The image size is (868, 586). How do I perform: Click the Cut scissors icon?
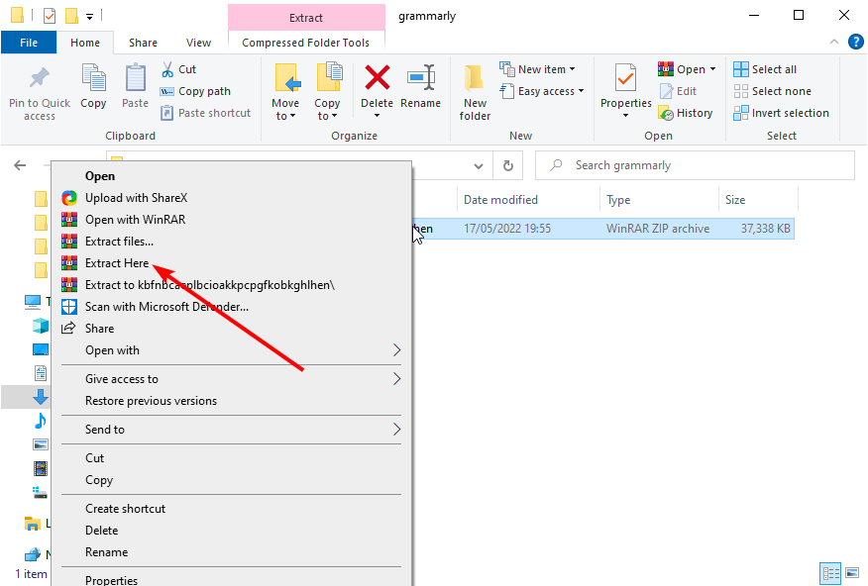pyautogui.click(x=167, y=69)
